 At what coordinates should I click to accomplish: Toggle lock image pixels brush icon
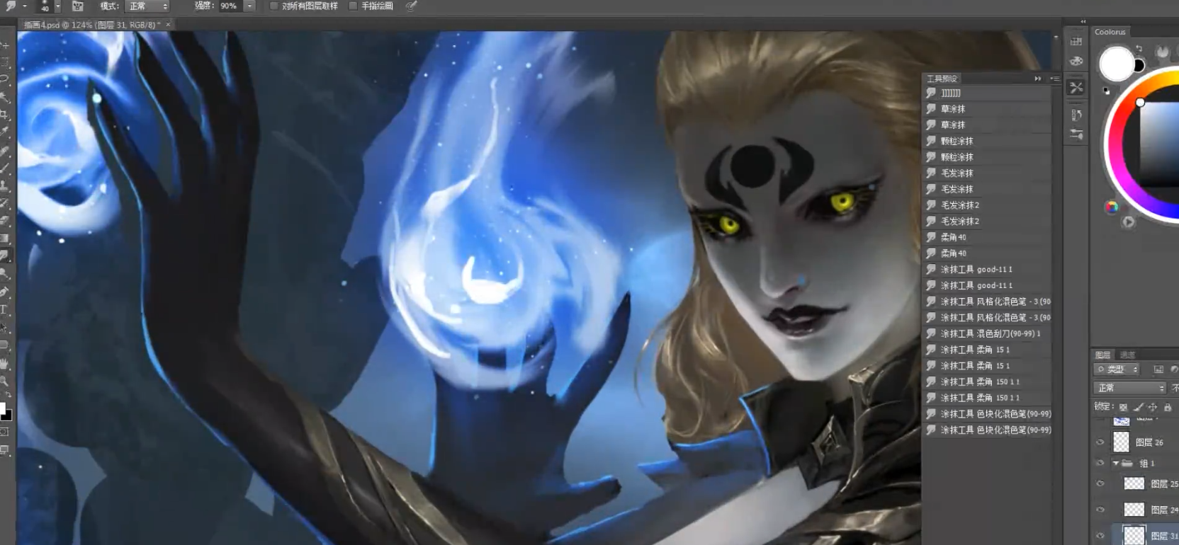1138,407
